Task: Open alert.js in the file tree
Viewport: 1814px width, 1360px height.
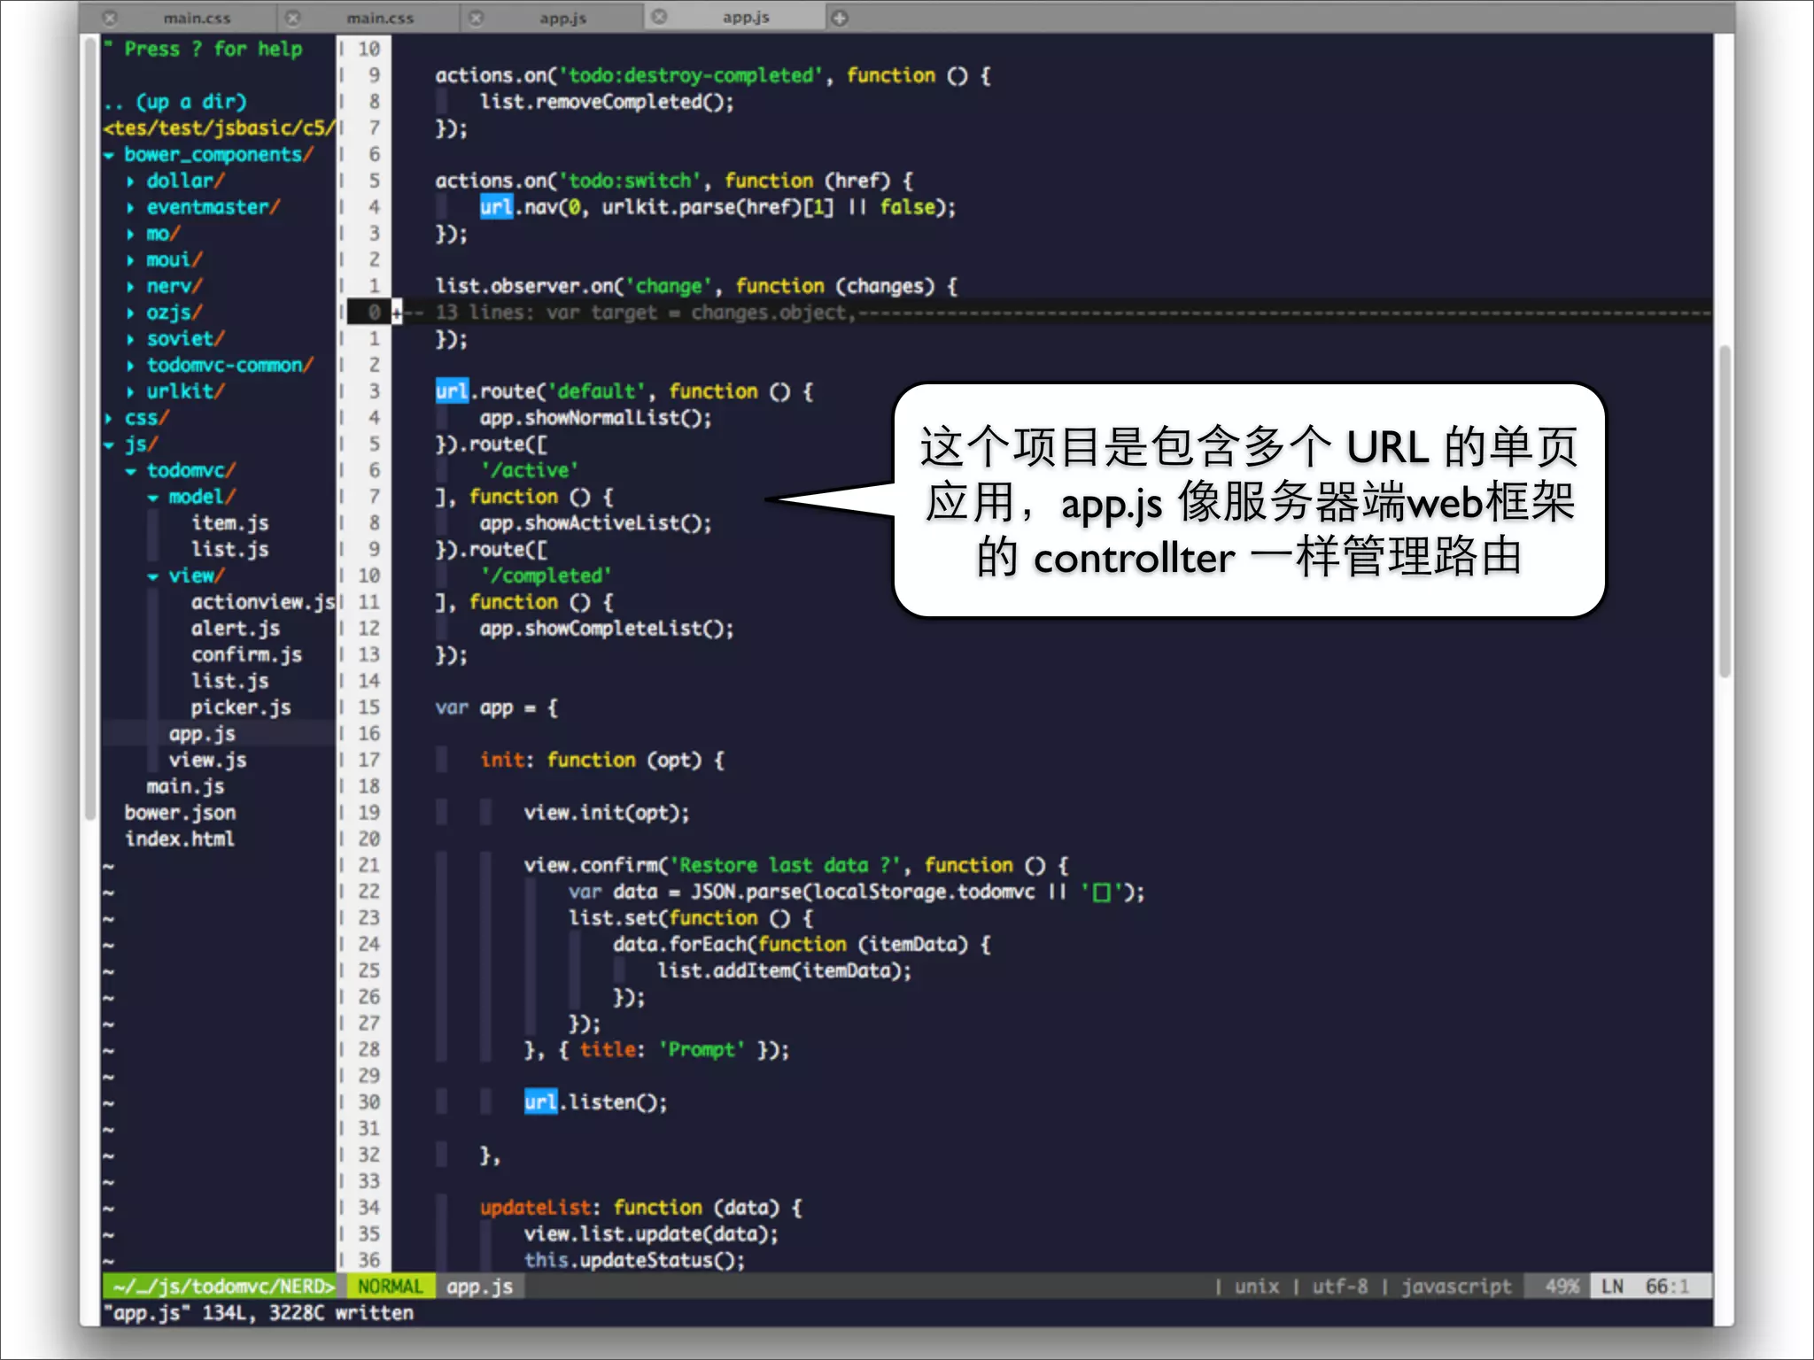Action: pyautogui.click(x=236, y=629)
